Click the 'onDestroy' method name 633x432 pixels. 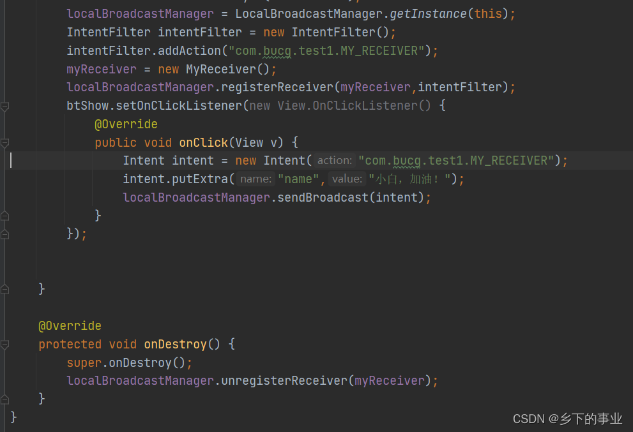coord(175,344)
